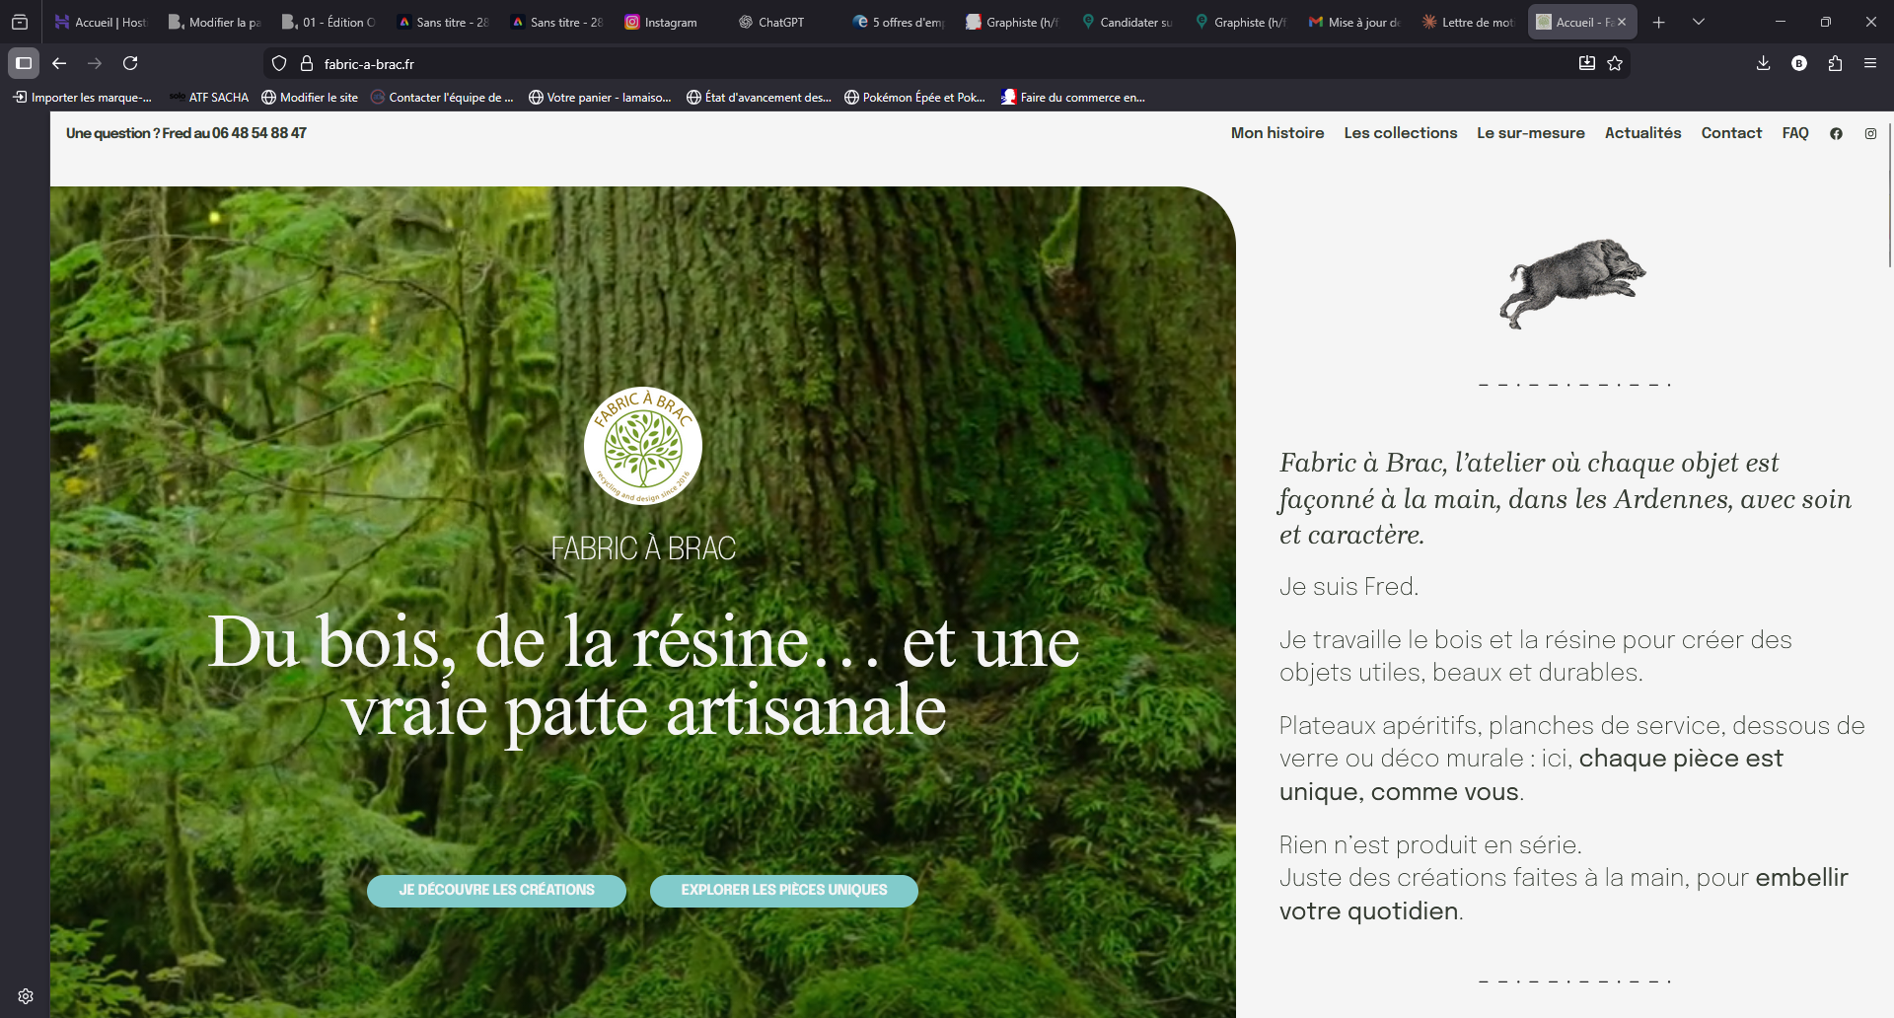Open the browser hamburger application menu

point(1870,63)
